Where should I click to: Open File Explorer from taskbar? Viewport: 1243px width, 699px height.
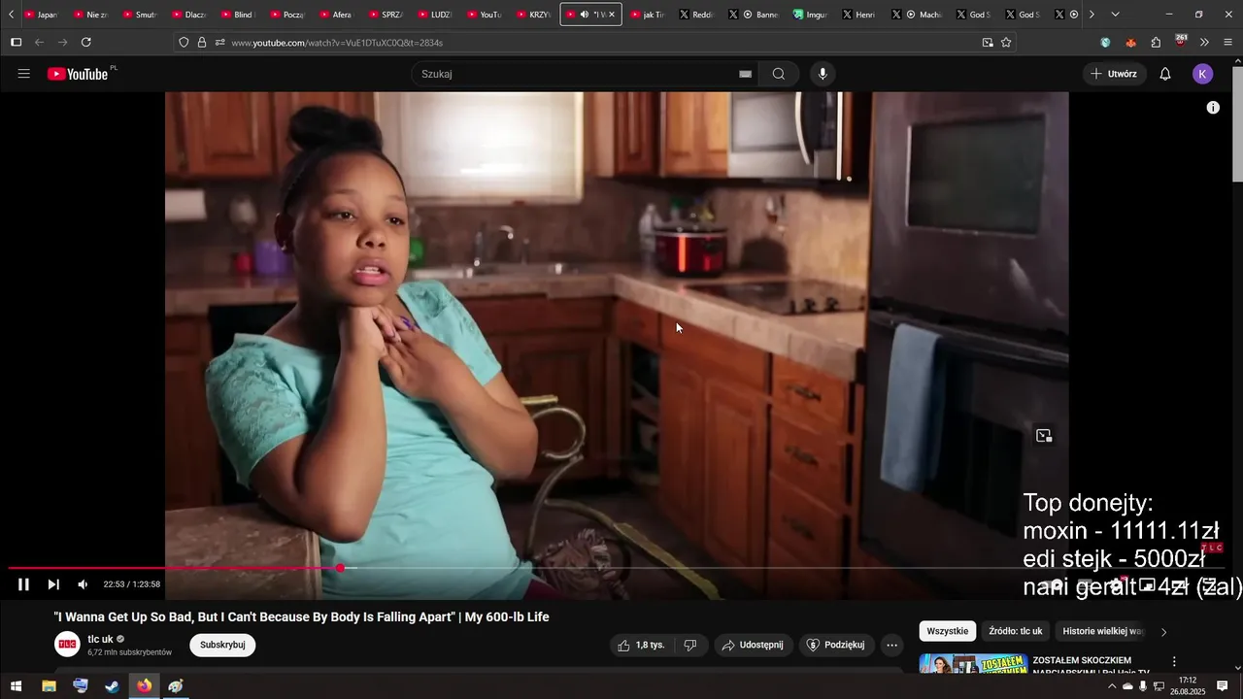coord(49,686)
